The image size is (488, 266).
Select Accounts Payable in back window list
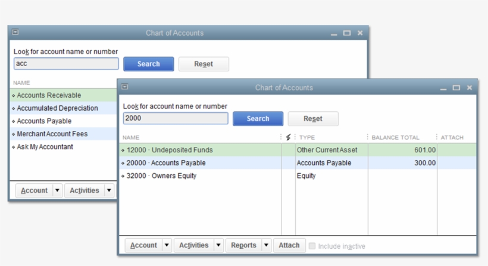point(64,121)
